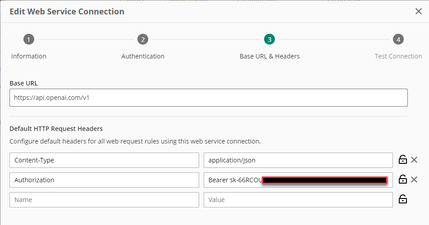Click the empty header Name placeholder field

104,200
